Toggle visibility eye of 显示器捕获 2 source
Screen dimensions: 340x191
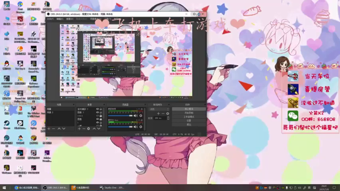97,109
